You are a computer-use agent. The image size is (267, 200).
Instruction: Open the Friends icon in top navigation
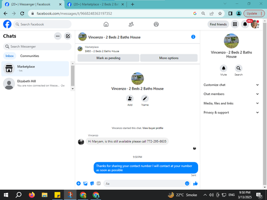(x=131, y=24)
